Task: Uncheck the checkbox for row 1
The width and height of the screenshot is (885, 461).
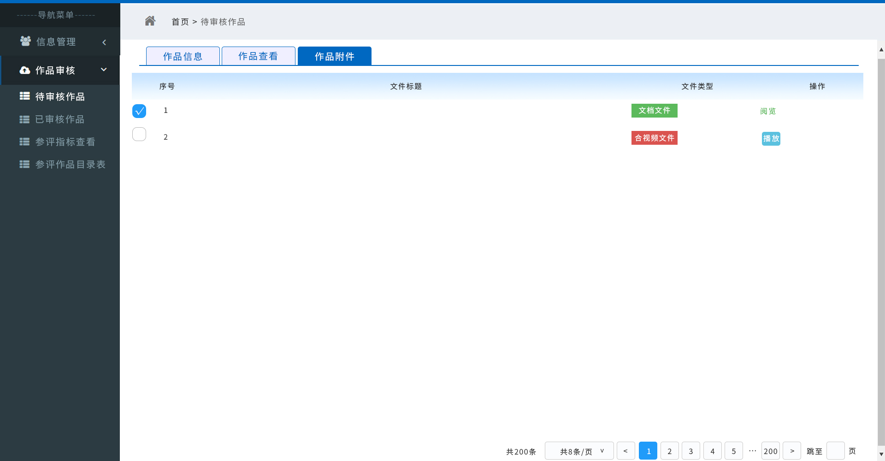Action: point(139,111)
